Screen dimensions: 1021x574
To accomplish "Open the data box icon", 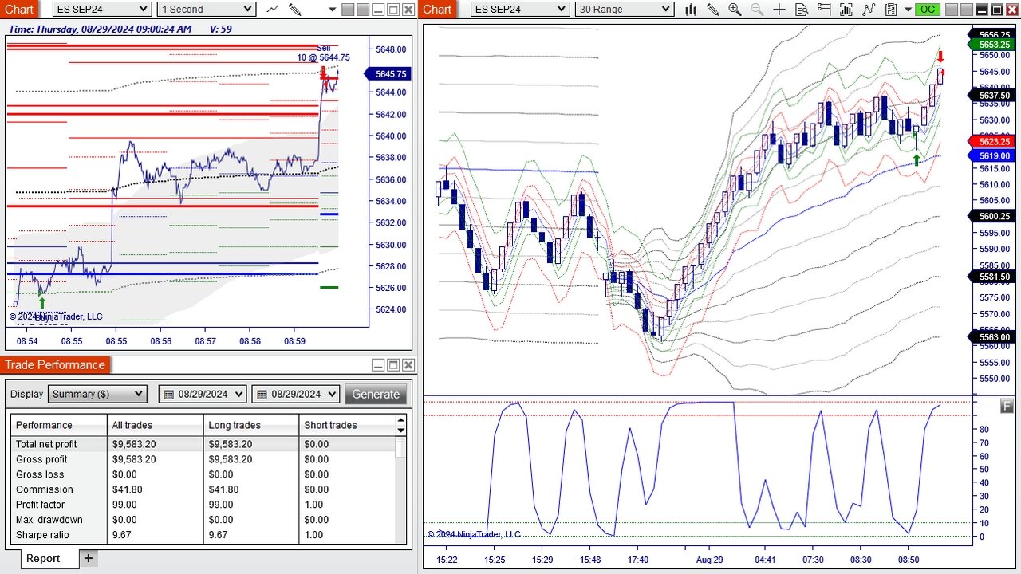I will pos(802,10).
